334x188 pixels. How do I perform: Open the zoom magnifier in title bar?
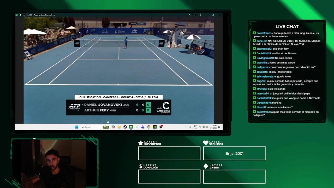click(x=189, y=15)
